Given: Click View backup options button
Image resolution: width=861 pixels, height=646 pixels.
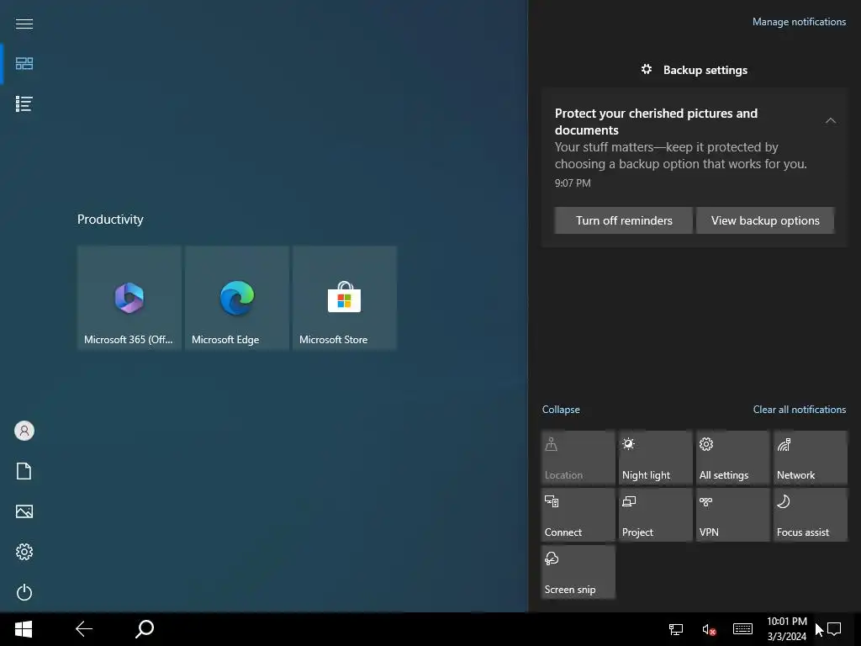Looking at the screenshot, I should click(x=765, y=220).
